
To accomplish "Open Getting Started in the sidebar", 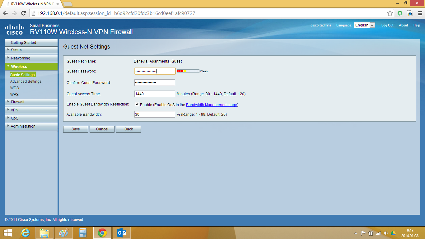I will point(31,43).
